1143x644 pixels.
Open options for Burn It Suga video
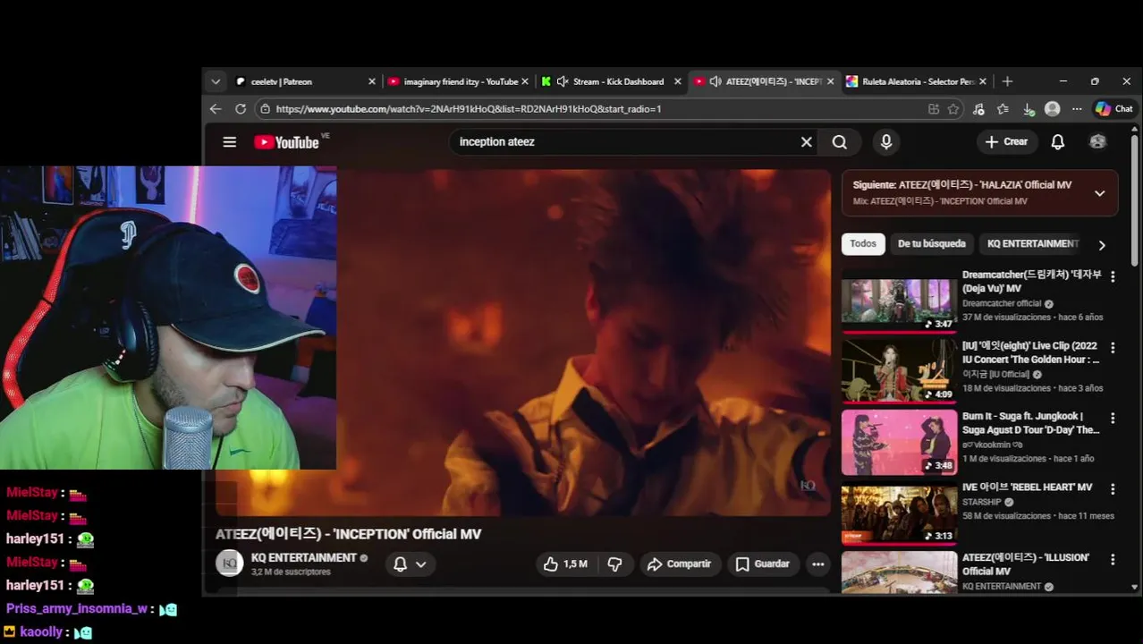tap(1113, 418)
